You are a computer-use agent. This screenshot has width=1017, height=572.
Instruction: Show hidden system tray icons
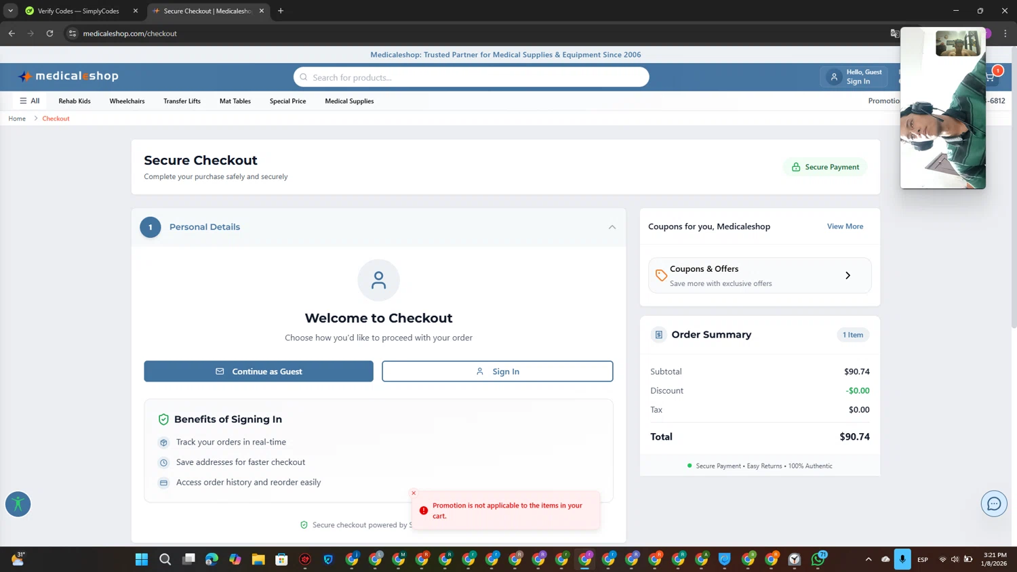(x=869, y=559)
